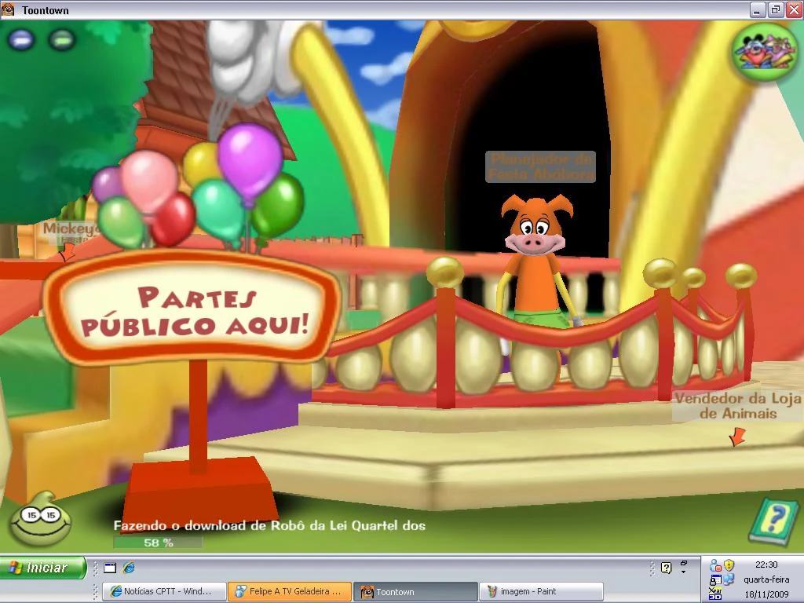
Task: Click the language bar restore icon
Action: click(684, 563)
